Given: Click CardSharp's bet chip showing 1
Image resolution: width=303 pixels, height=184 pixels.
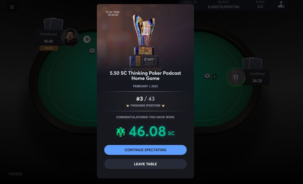Looking at the screenshot, I should tap(211, 77).
